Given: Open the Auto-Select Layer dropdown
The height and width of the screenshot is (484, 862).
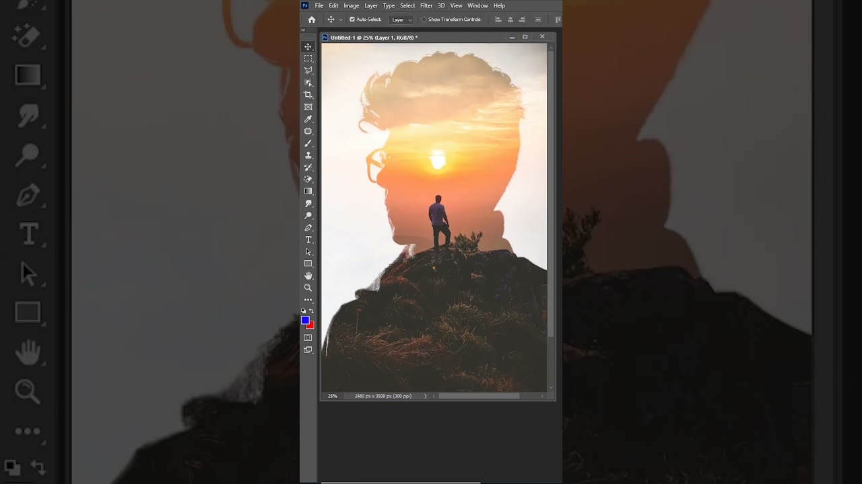Looking at the screenshot, I should coord(401,19).
